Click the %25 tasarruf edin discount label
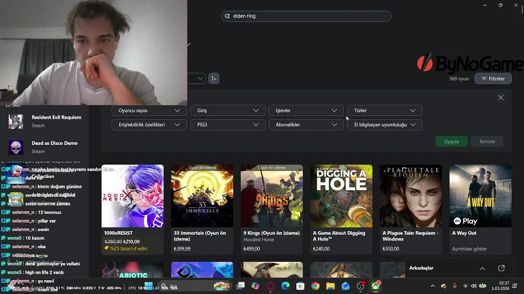 [x=126, y=248]
